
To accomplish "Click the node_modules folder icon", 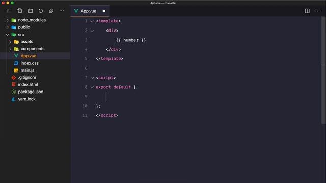I will click(x=14, y=20).
